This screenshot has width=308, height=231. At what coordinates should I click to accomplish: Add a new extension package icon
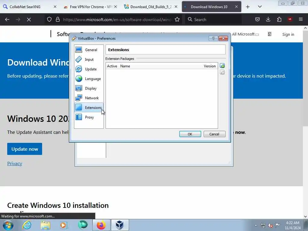tap(222, 66)
